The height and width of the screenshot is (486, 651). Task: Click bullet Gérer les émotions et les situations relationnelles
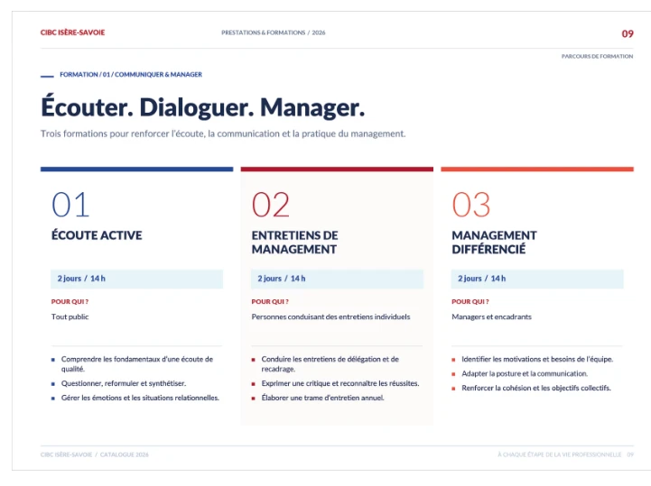[140, 398]
